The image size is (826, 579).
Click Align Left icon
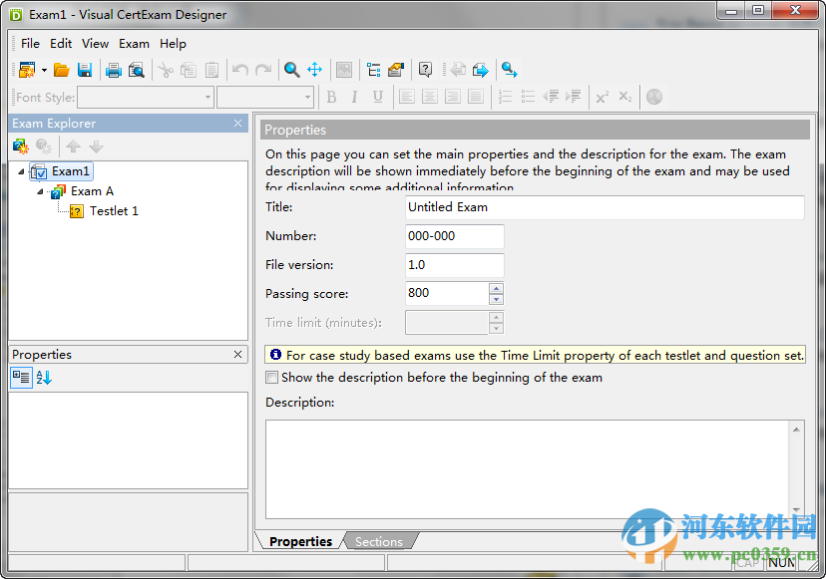[407, 97]
